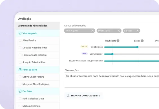Screen dimensions: 159x109
Task: Select the name Morgana Alice Rodrigues
Action: [x=36, y=84]
